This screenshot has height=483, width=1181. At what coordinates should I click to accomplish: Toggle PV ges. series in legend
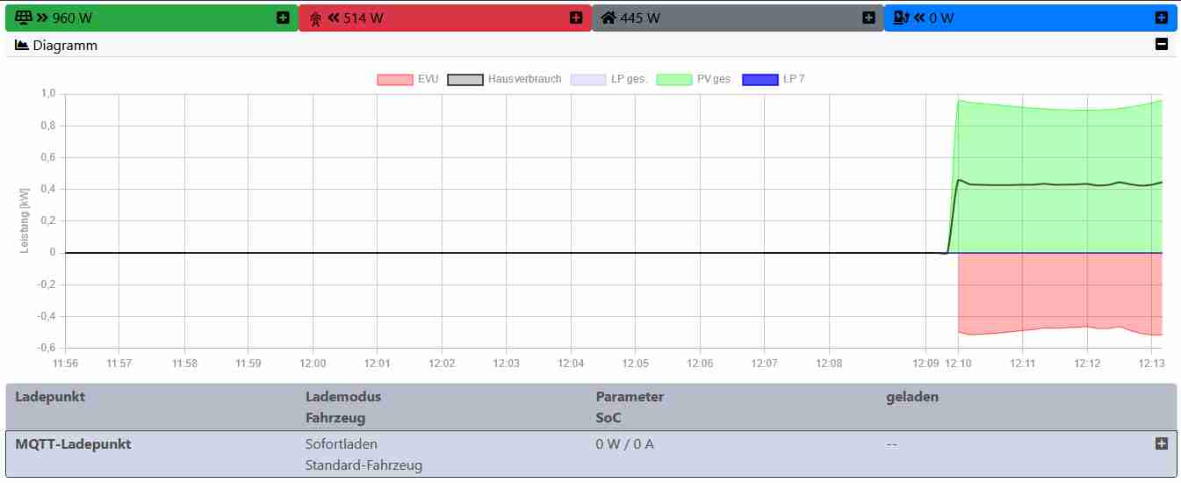click(694, 79)
